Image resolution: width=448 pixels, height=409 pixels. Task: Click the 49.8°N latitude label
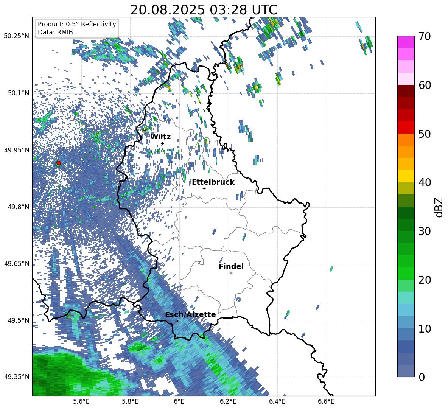(18, 207)
